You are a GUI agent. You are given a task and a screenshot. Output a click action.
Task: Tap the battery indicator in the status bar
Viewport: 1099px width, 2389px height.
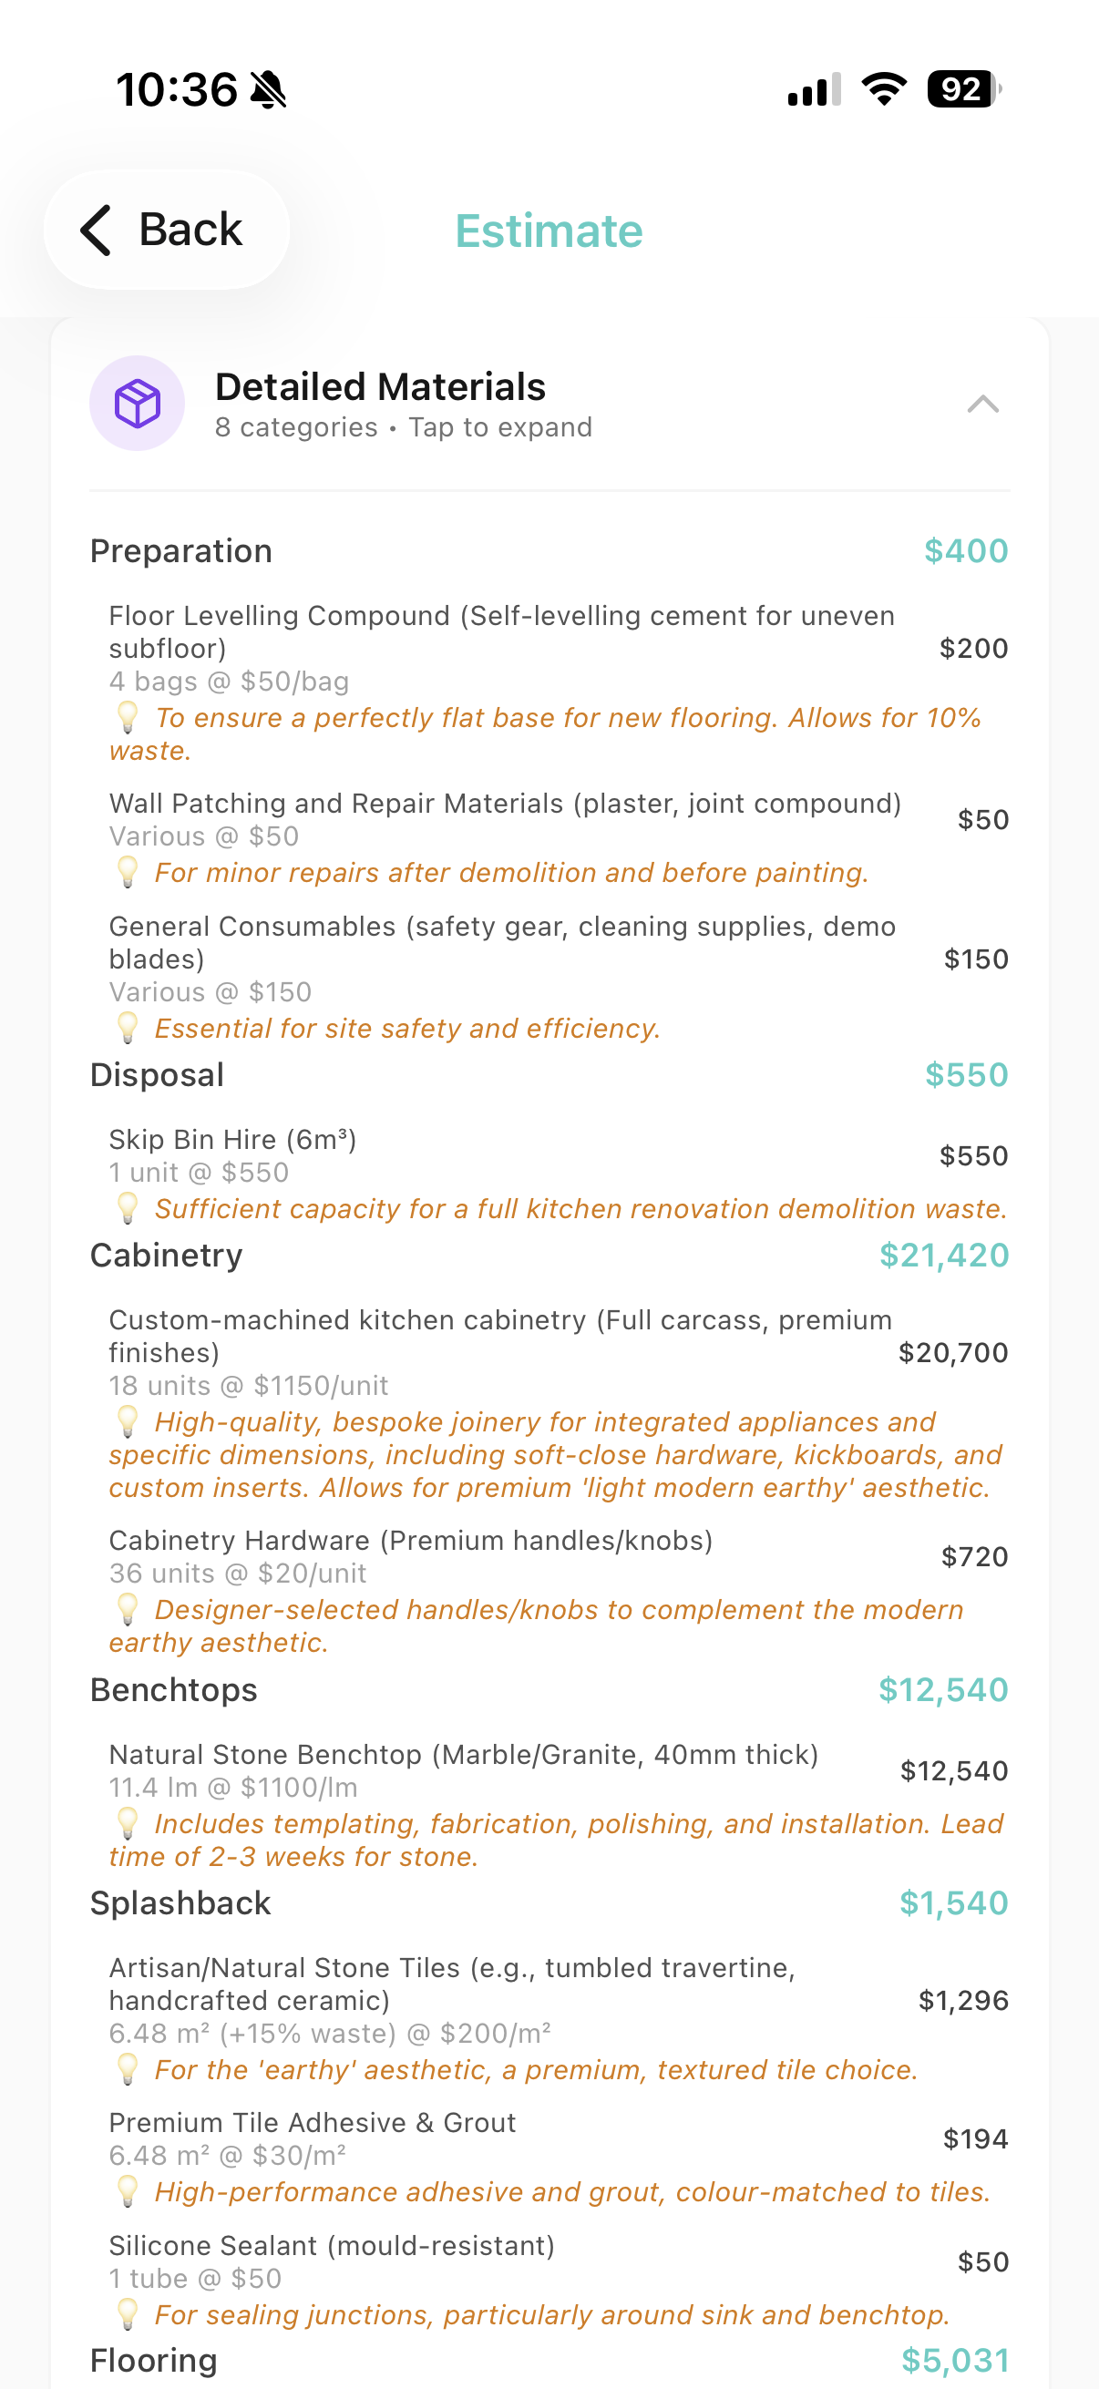click(x=961, y=90)
